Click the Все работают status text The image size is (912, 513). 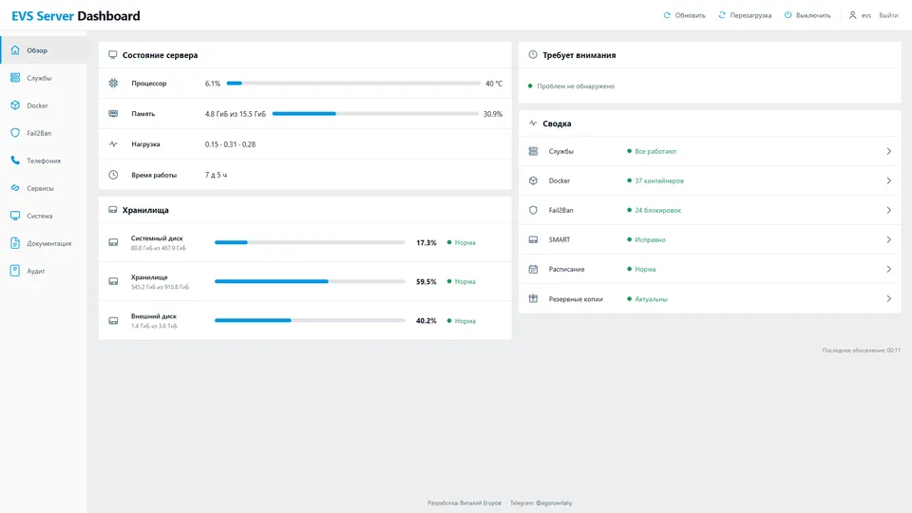[655, 151]
